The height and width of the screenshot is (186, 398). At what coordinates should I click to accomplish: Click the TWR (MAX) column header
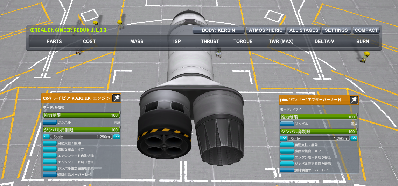point(281,42)
